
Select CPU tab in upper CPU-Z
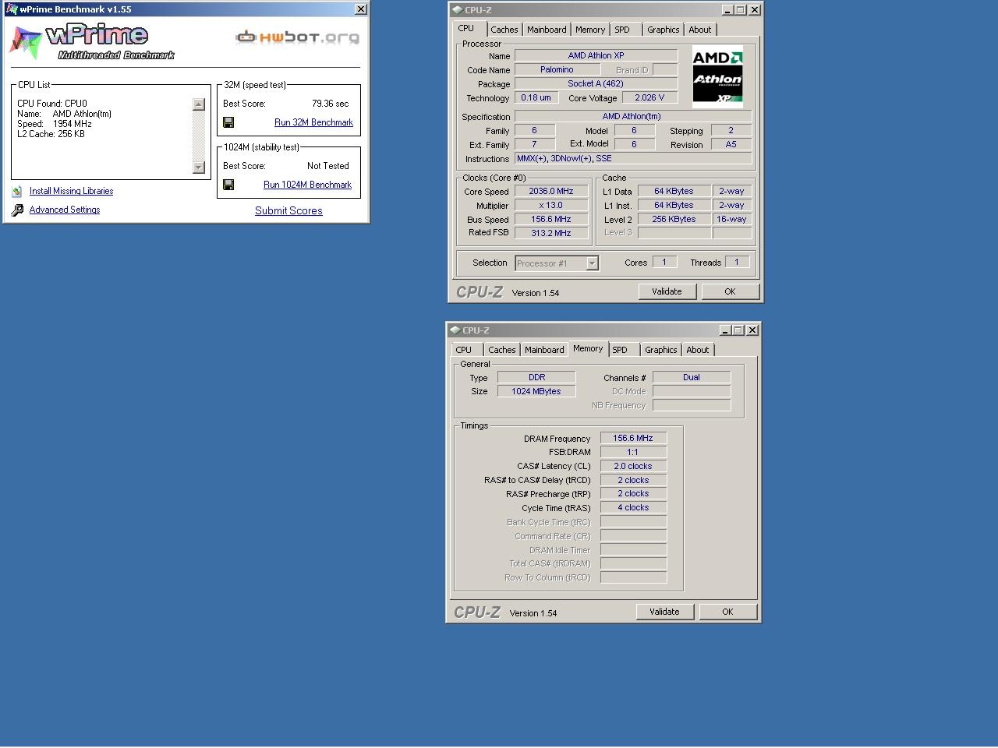466,28
